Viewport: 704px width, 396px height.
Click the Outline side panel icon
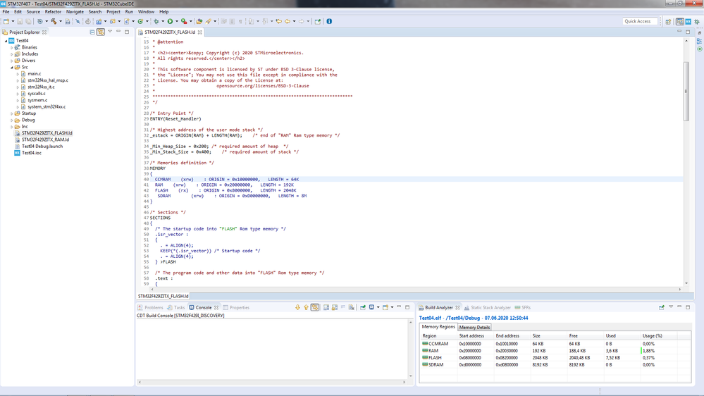point(700,42)
